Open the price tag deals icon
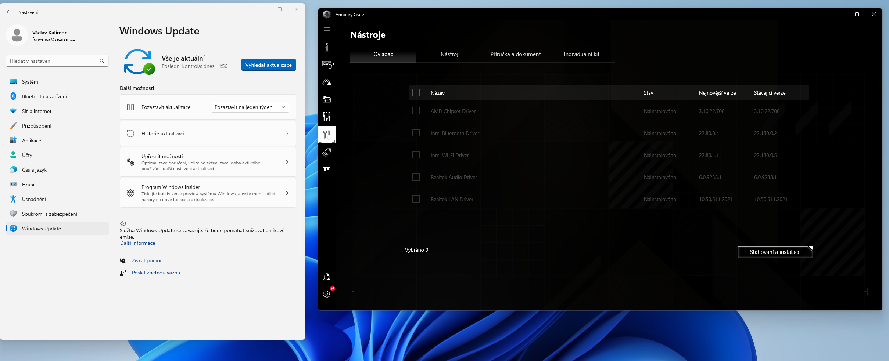The image size is (889, 361). tap(327, 152)
